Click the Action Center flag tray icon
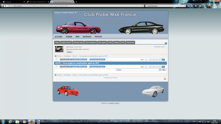This screenshot has width=221, height=124. [200, 122]
